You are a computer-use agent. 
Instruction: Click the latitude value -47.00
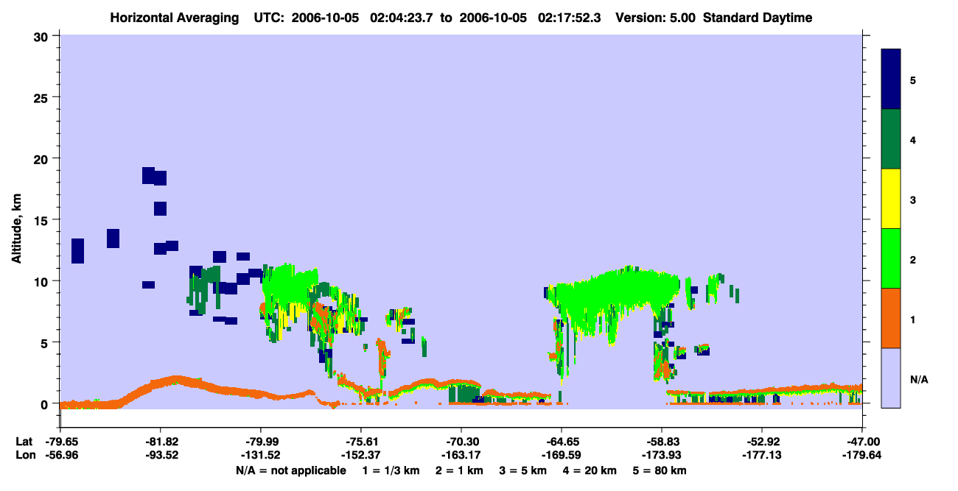click(x=862, y=442)
